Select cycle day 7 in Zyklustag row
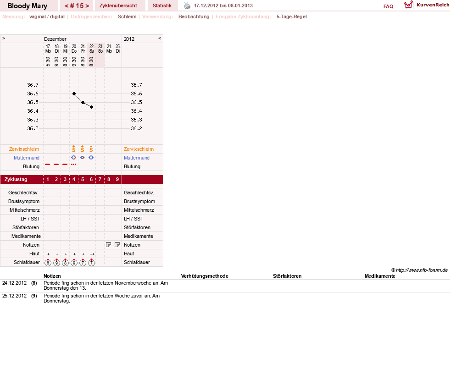This screenshot has height=380, width=450. pos(100,179)
